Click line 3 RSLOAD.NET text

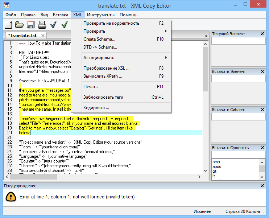[x=34, y=53]
